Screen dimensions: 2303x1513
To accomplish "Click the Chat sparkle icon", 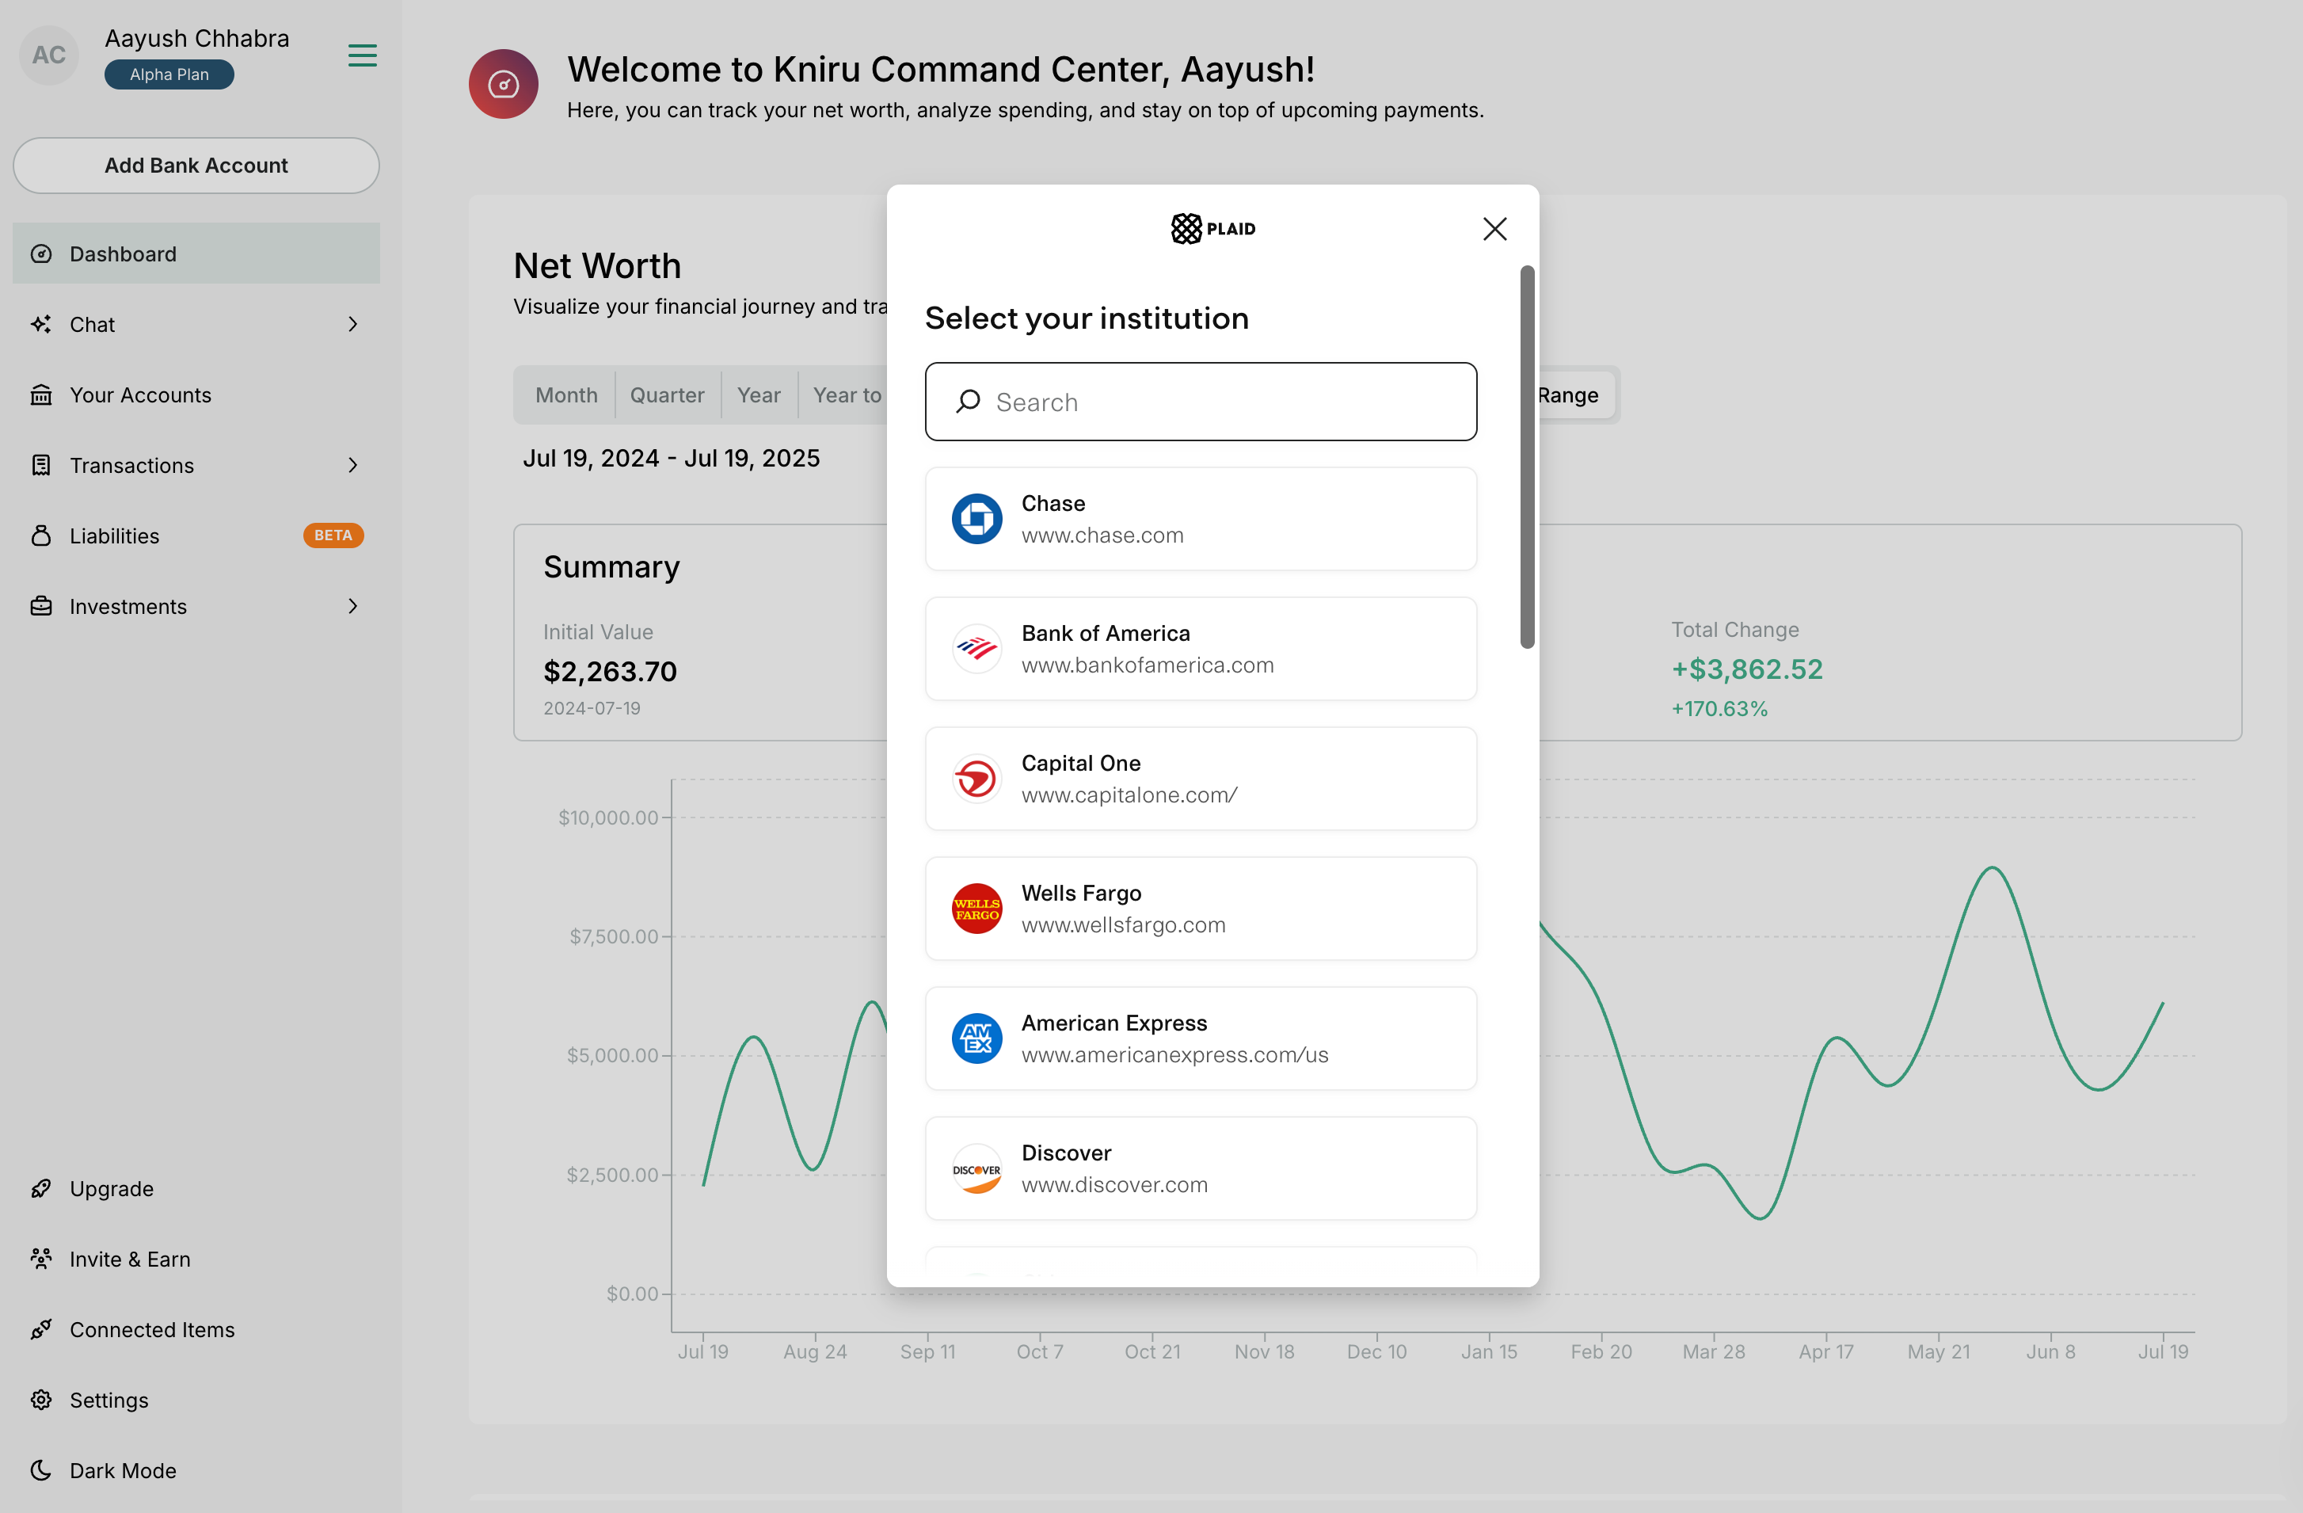I will pos(40,324).
